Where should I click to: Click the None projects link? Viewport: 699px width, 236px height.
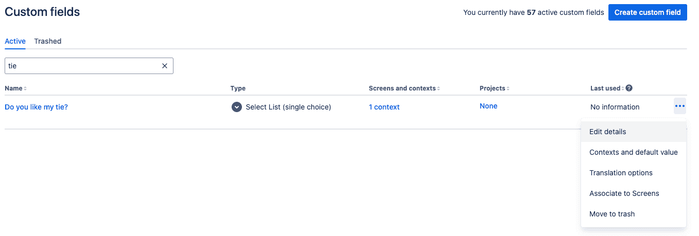click(x=488, y=106)
